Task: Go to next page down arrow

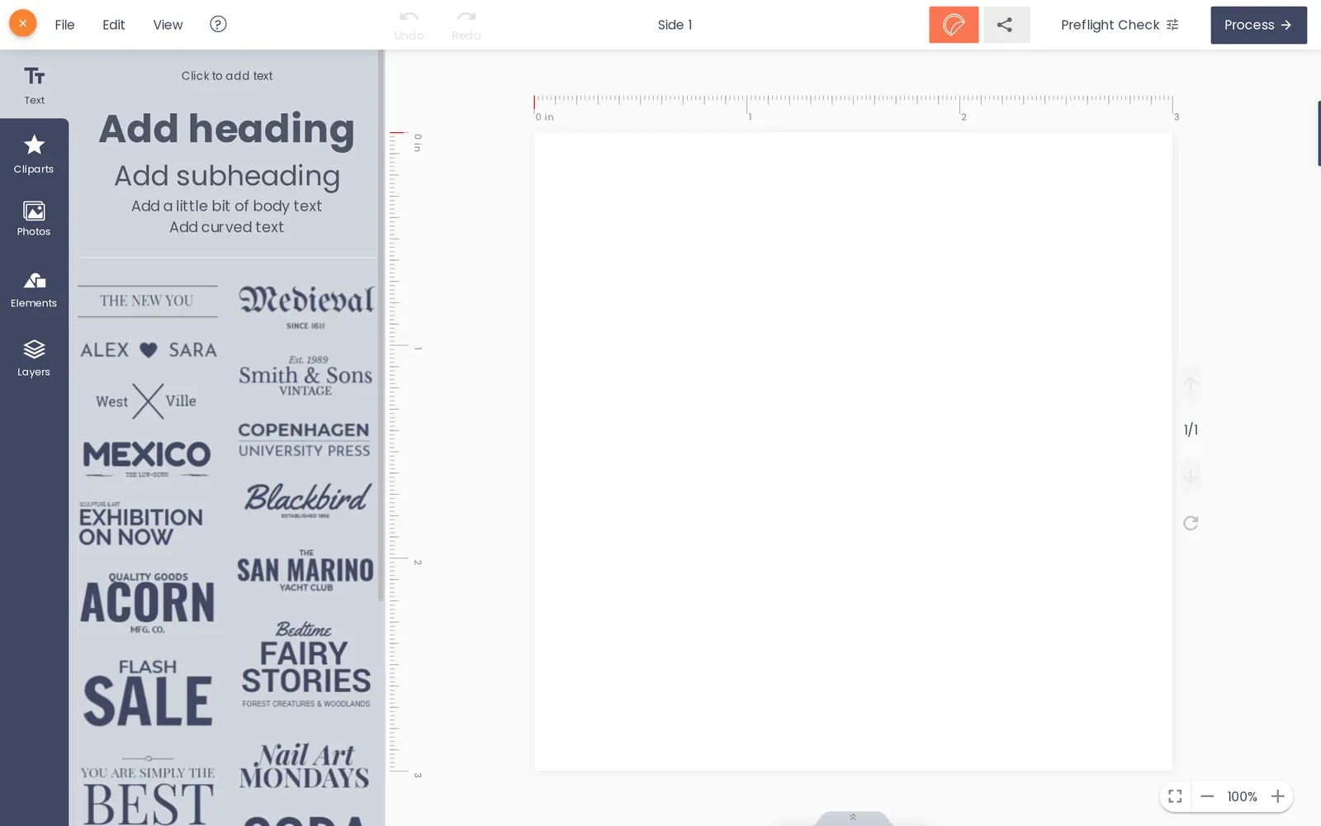Action: point(1191,476)
